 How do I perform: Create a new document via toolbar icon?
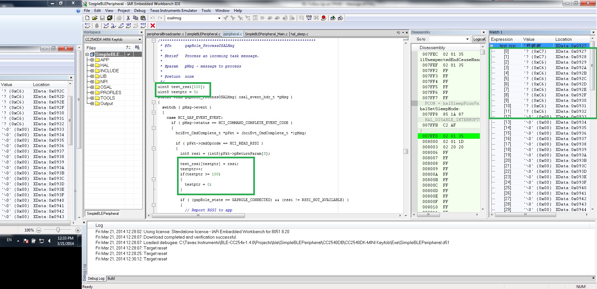click(87, 18)
